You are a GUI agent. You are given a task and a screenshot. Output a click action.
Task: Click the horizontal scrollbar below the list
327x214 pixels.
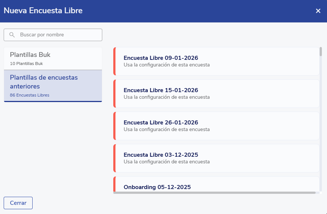coord(214,192)
